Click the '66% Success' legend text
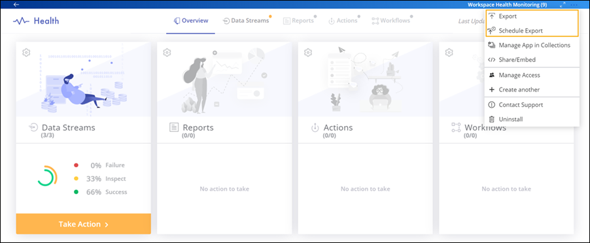Viewport: 590px width, 243px height. click(x=107, y=192)
